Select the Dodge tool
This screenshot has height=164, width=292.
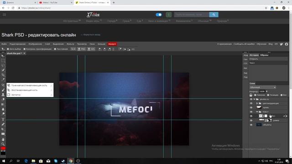point(3,114)
